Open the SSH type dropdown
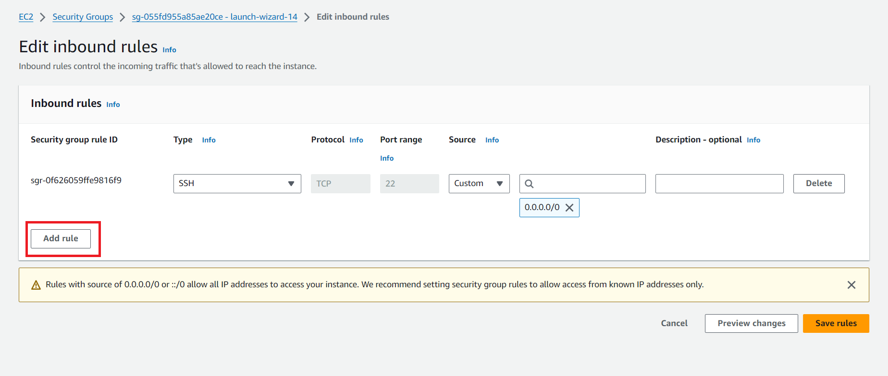 tap(237, 184)
